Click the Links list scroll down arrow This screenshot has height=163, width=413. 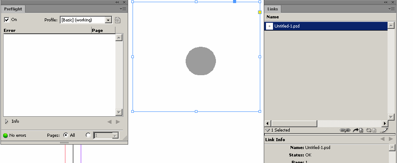391,117
